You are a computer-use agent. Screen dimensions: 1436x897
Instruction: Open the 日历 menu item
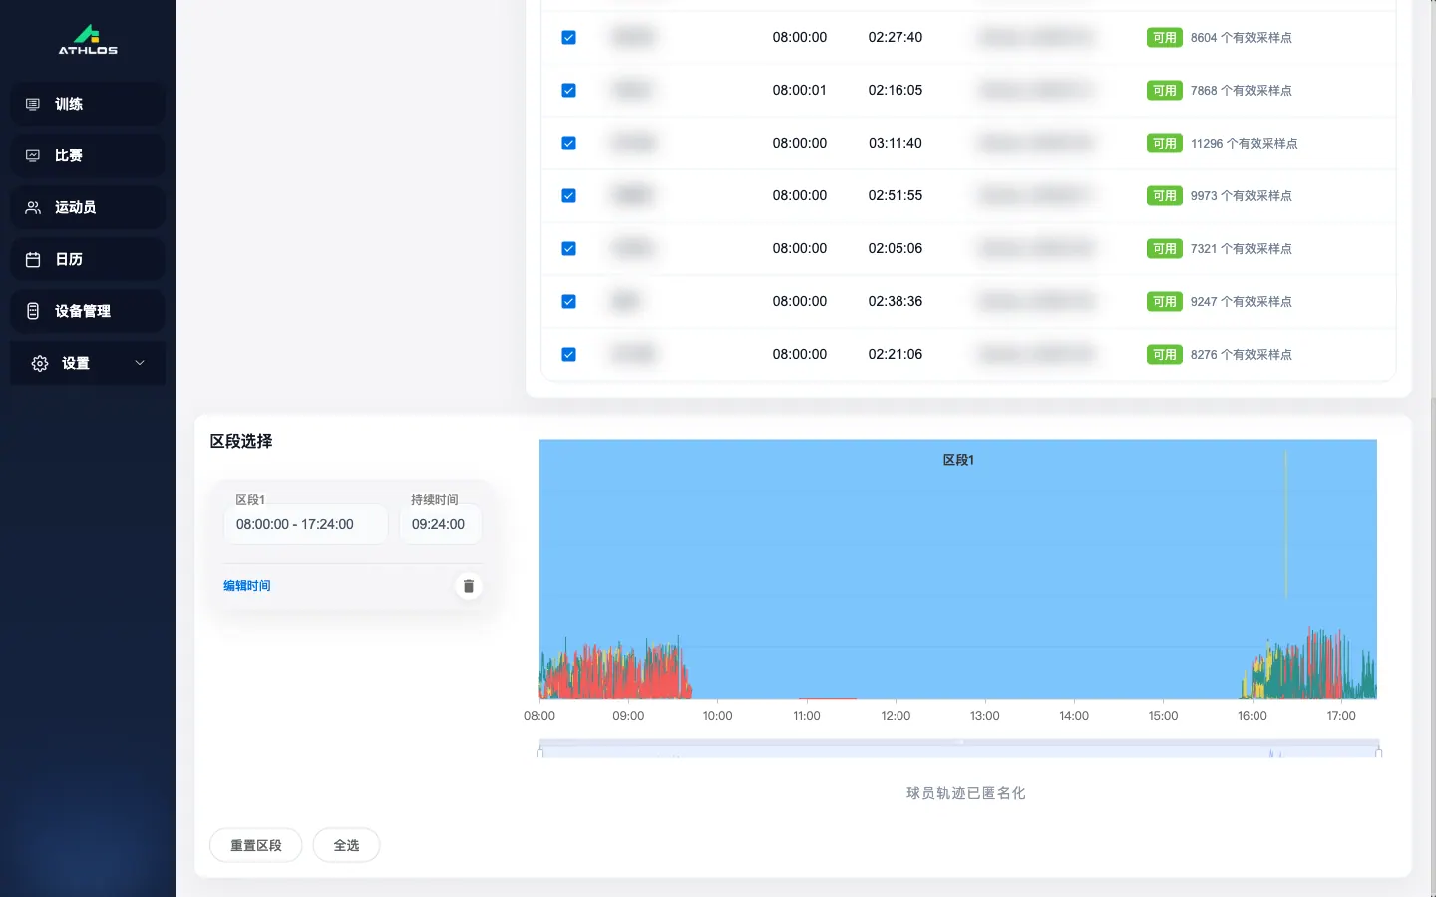pos(88,259)
